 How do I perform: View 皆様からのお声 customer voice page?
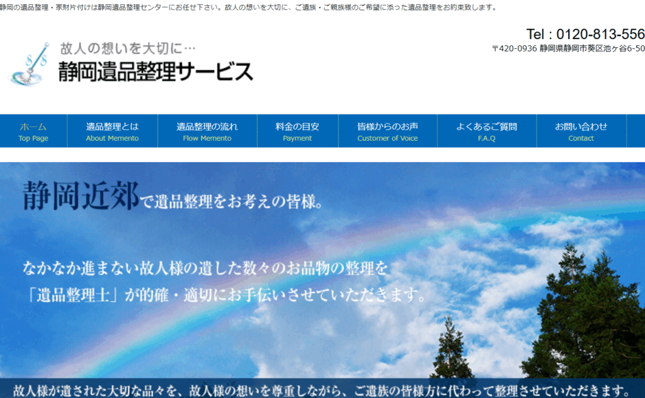(x=387, y=131)
